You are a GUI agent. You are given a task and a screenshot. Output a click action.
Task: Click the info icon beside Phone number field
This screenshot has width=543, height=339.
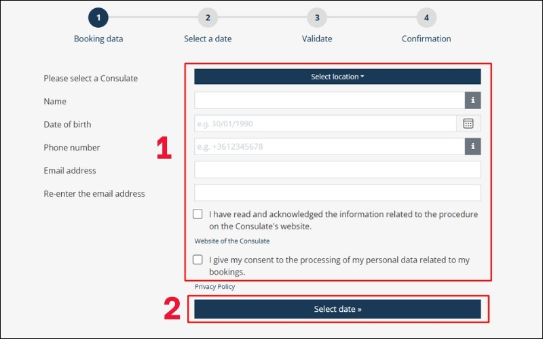[472, 146]
